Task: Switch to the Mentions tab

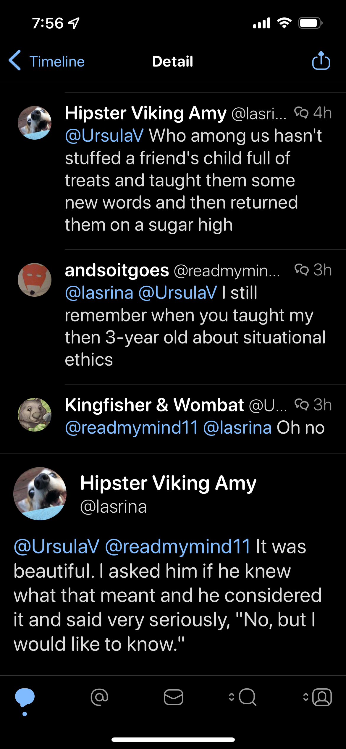Action: [99, 697]
